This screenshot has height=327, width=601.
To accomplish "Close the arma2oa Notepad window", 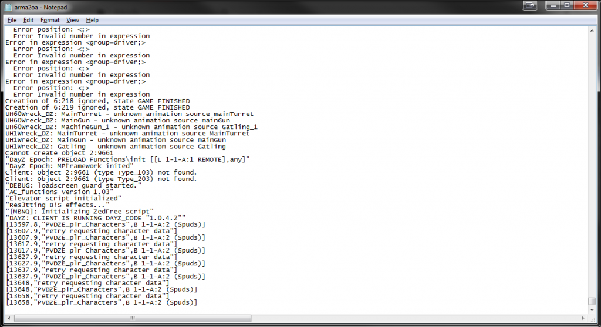I will point(585,5).
